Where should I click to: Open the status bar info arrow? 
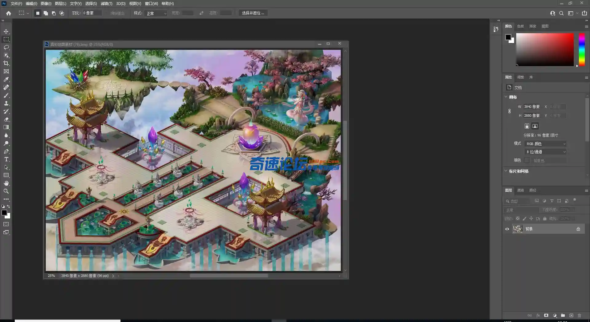[113, 276]
